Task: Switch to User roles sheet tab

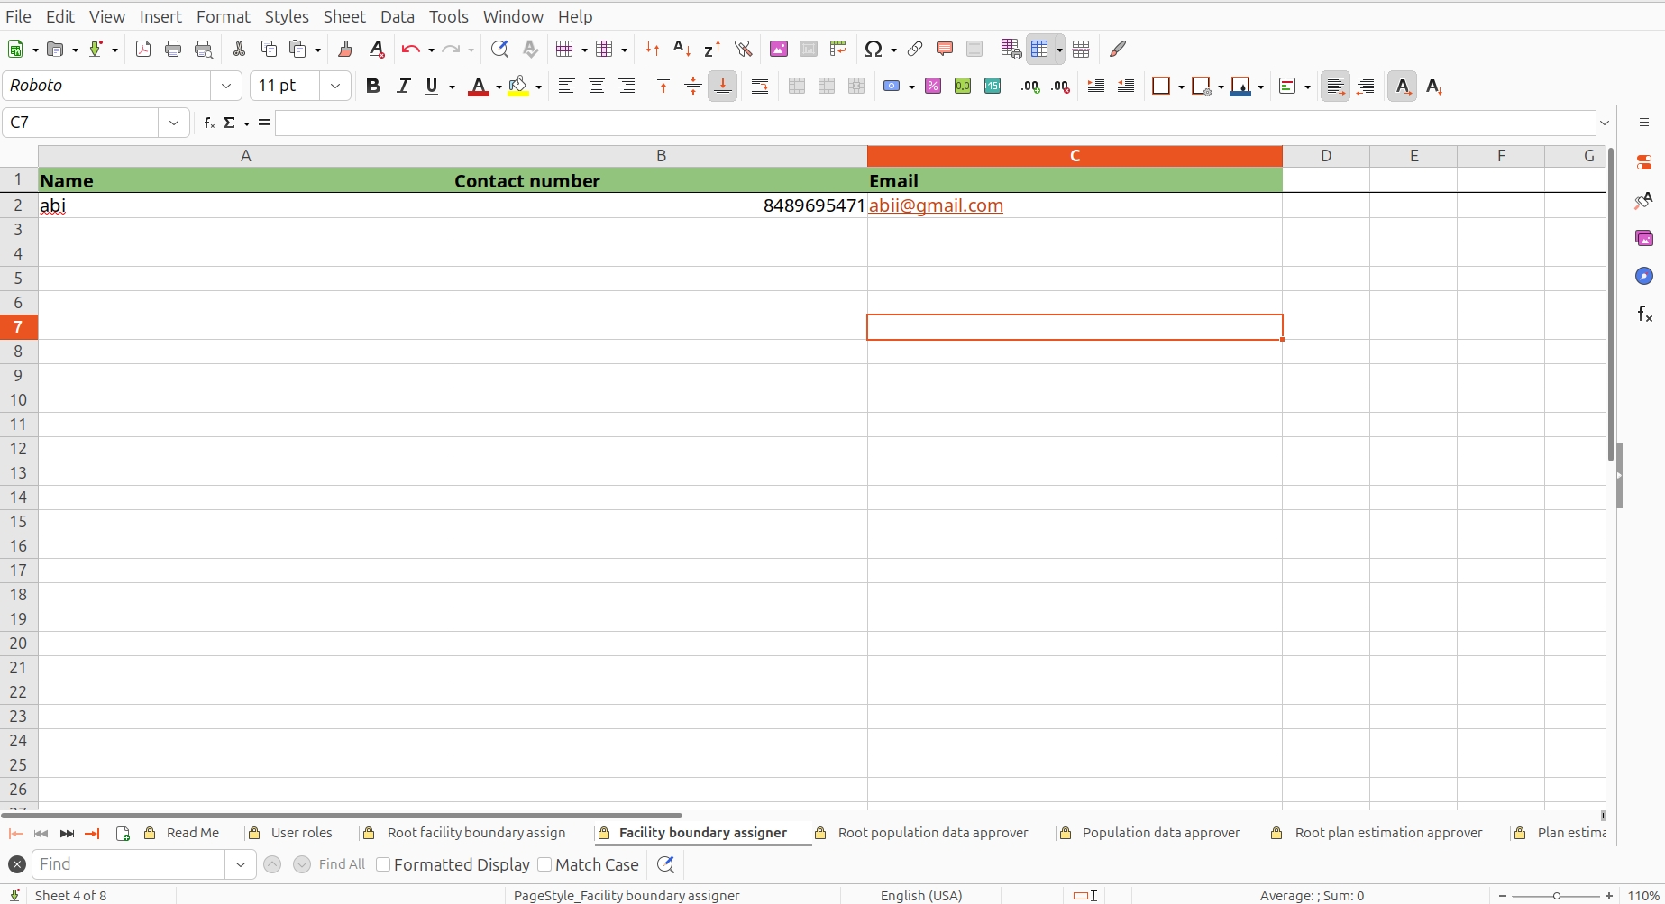Action: pyautogui.click(x=301, y=833)
